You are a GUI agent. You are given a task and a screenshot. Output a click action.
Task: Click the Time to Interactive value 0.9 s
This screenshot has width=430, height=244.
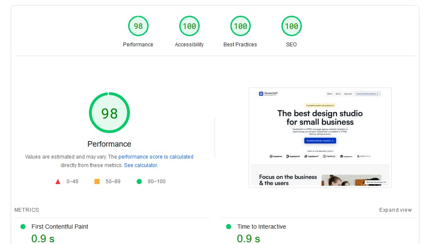(x=249, y=238)
